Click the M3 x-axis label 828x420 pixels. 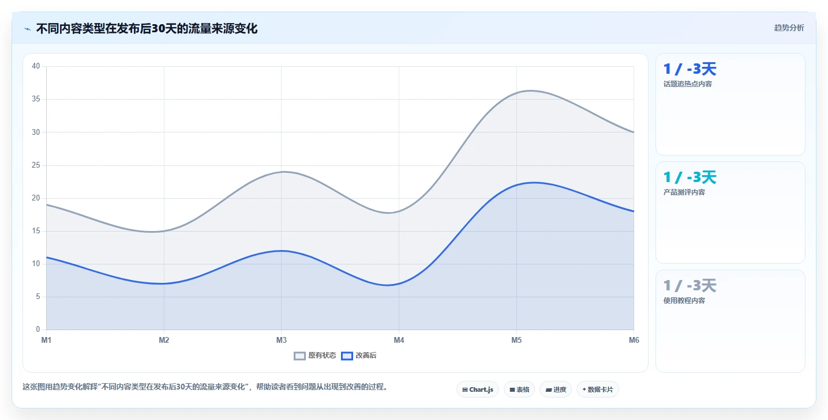(x=282, y=340)
